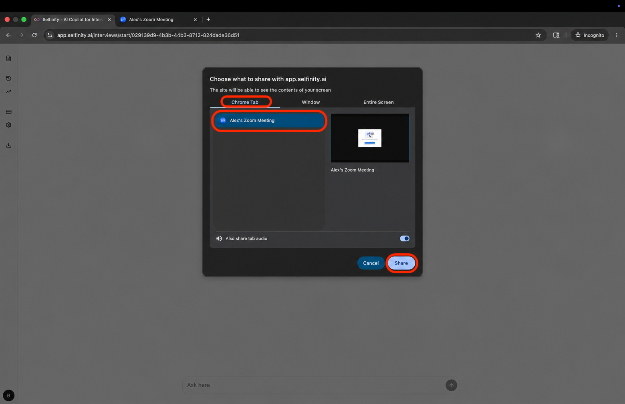
Task: Switch to the Window sharing tab
Action: 311,102
